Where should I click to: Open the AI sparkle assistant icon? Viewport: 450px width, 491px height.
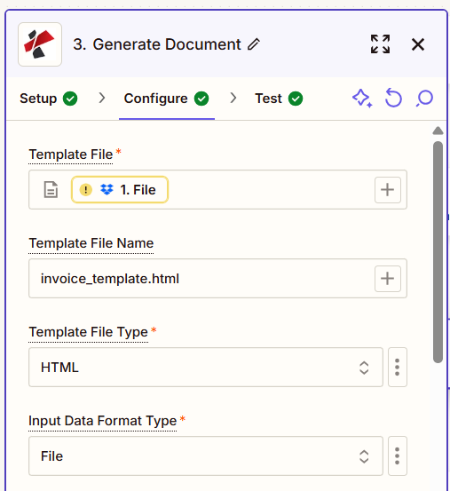[x=362, y=99]
